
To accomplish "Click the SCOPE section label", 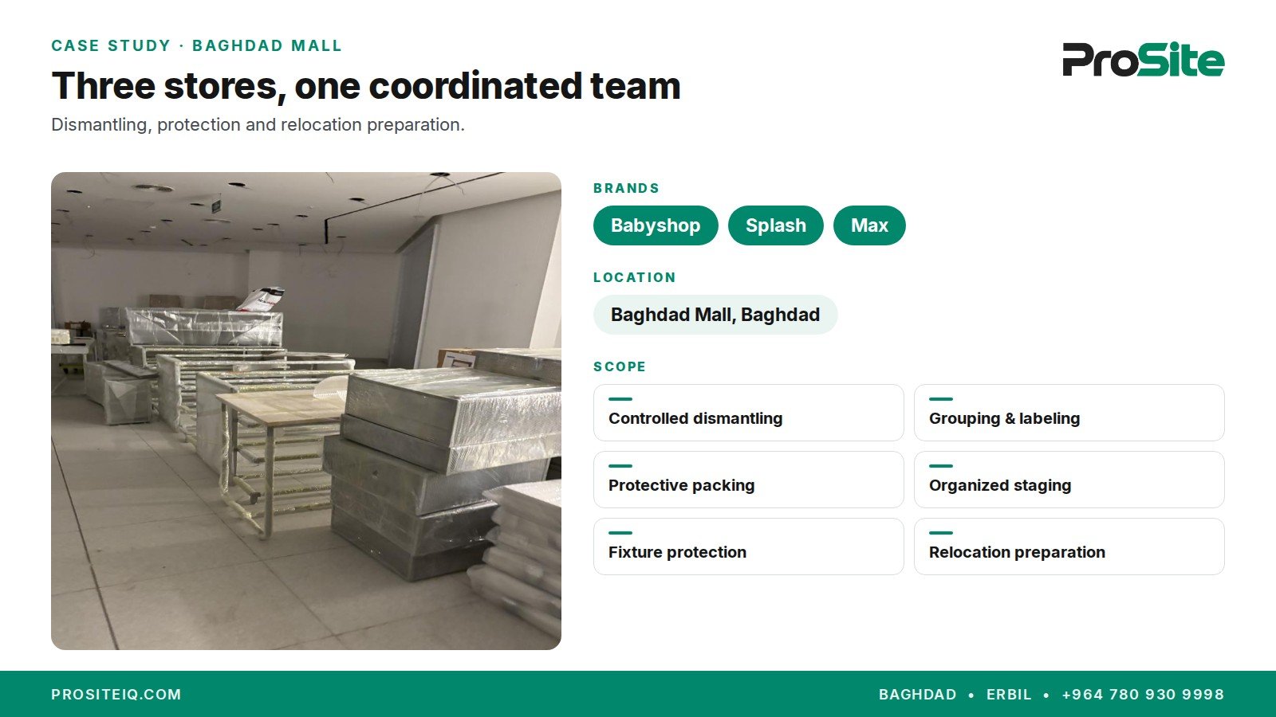I will coord(620,367).
